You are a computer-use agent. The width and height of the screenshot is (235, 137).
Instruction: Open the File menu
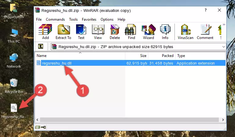(39, 19)
